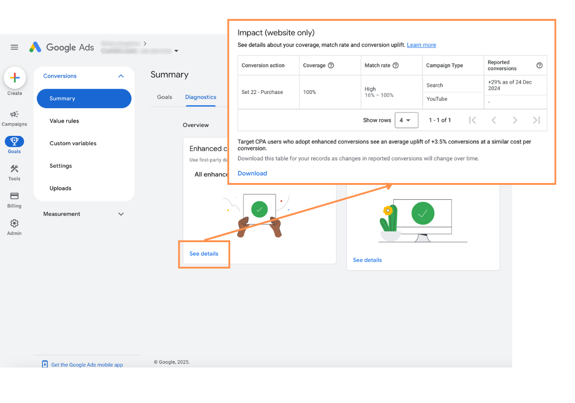Click the Learn more link
The width and height of the screenshot is (575, 403).
(422, 45)
